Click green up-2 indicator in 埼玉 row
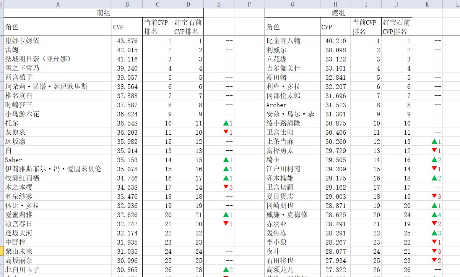The width and height of the screenshot is (460, 277). [x=436, y=160]
